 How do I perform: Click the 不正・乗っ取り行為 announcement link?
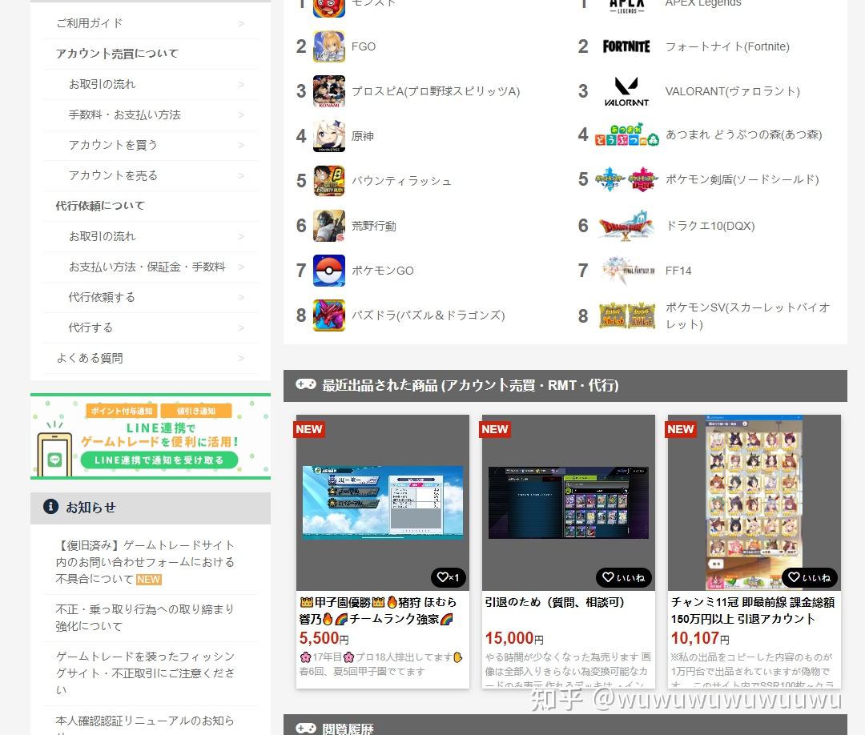tap(143, 617)
